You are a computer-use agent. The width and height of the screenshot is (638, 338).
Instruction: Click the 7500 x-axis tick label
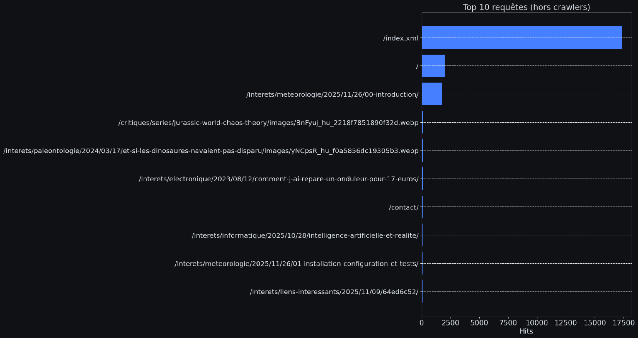[x=508, y=323]
